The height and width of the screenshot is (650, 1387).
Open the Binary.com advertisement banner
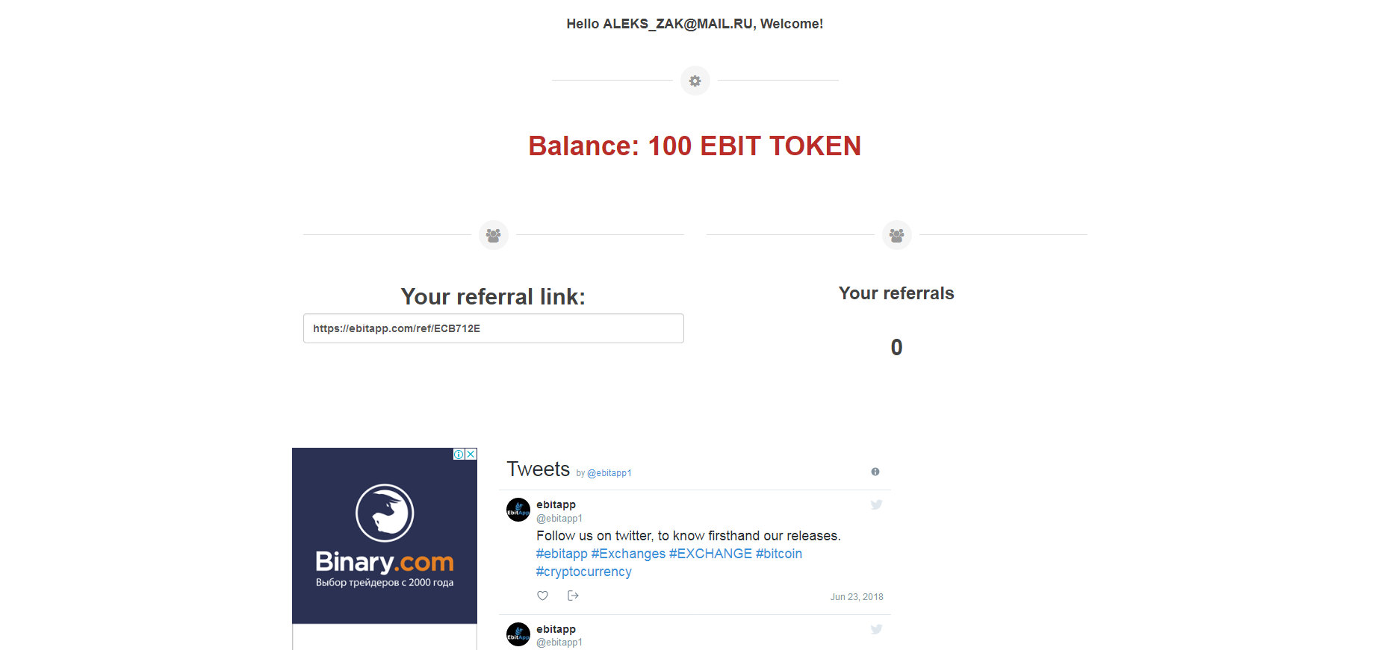[385, 536]
